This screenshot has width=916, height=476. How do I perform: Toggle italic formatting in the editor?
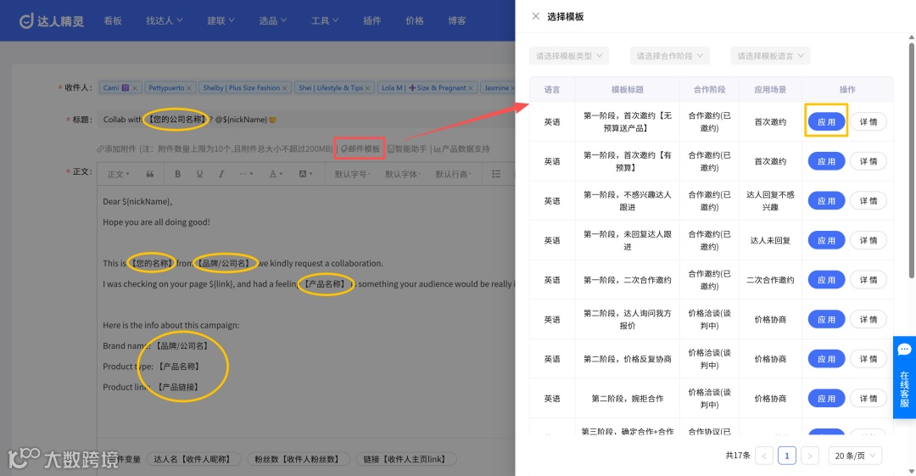[x=221, y=174]
